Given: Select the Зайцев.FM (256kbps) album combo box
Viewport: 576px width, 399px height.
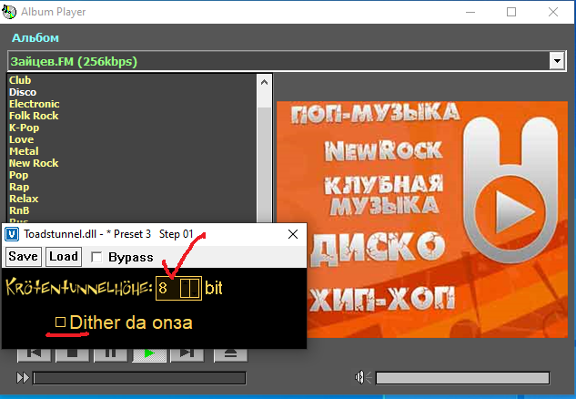Looking at the screenshot, I should click(287, 61).
